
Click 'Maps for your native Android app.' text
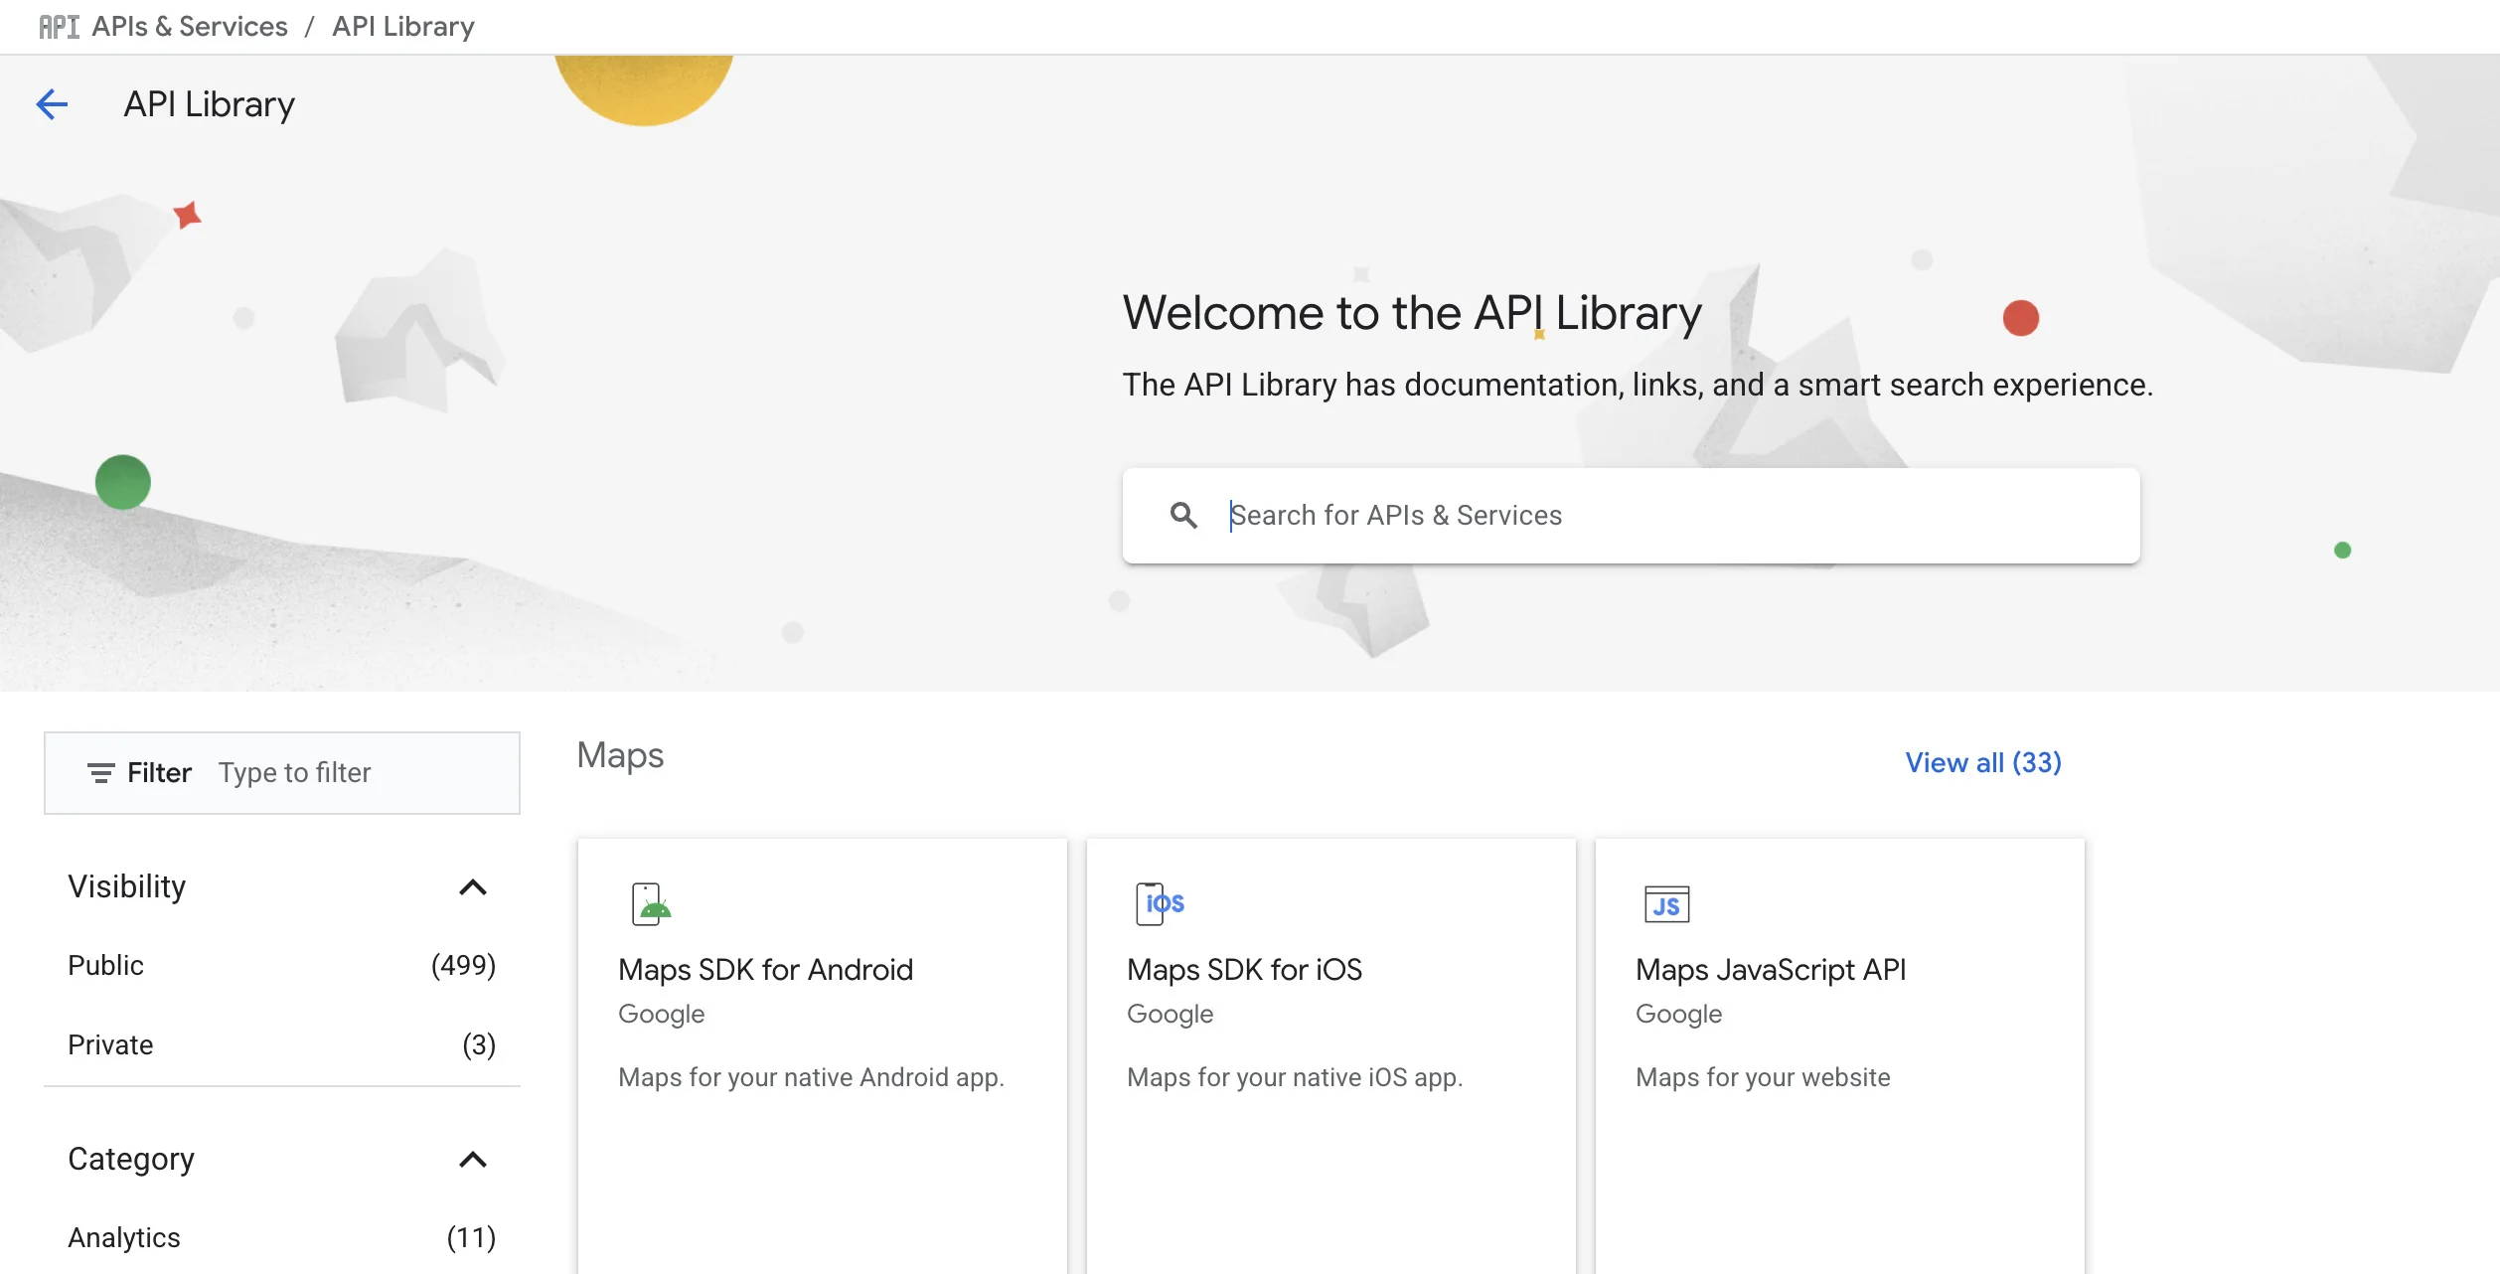pyautogui.click(x=811, y=1077)
